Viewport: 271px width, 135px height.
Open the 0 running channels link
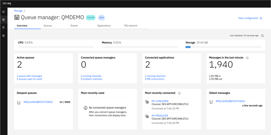[x=91, y=76]
